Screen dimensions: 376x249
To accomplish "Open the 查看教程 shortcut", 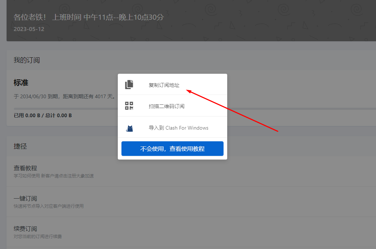I will coord(26,168).
